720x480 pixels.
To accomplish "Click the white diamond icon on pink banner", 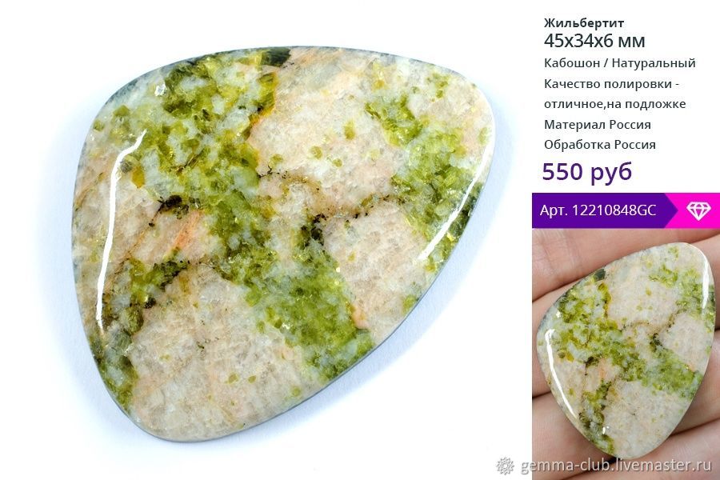I will (x=698, y=210).
